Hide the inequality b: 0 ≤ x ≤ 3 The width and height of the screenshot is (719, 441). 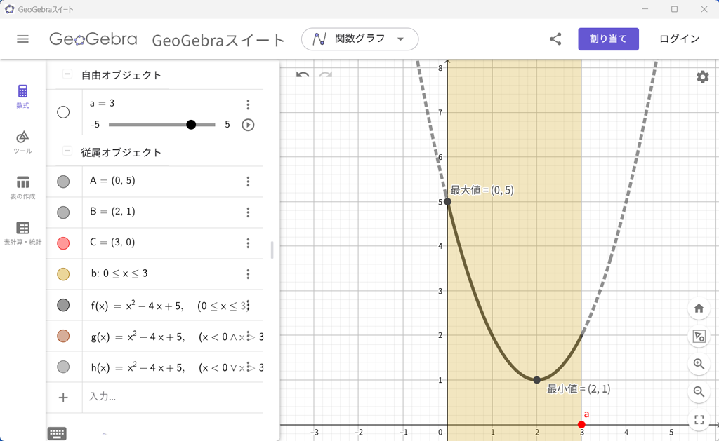[x=63, y=274]
